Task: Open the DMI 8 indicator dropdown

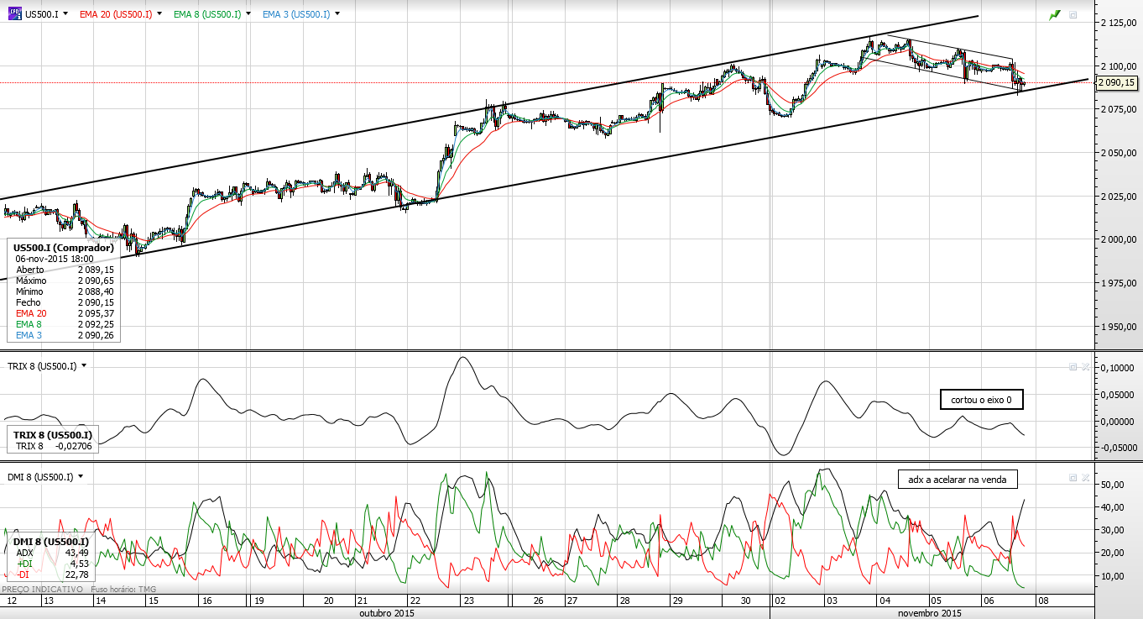Action: [x=81, y=476]
